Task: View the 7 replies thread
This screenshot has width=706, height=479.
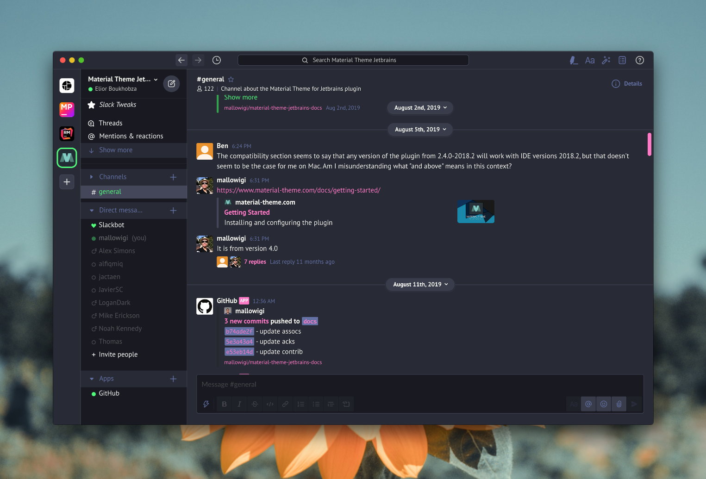Action: [255, 262]
